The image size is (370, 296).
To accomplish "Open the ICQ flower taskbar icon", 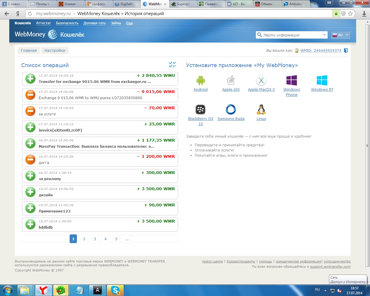I will pos(60,290).
